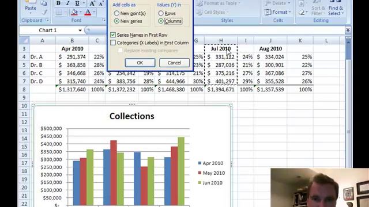369x207 pixels.
Task: Toggle Underline formatting
Action: (x=77, y=3)
